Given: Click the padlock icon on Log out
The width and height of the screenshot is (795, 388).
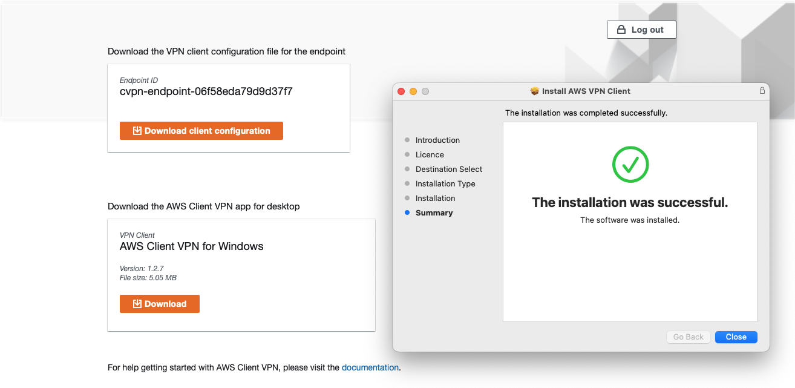Looking at the screenshot, I should coord(621,30).
